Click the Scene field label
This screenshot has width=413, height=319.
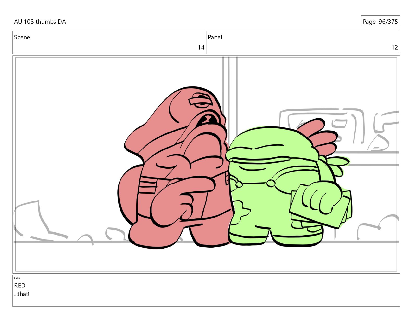pyautogui.click(x=22, y=37)
